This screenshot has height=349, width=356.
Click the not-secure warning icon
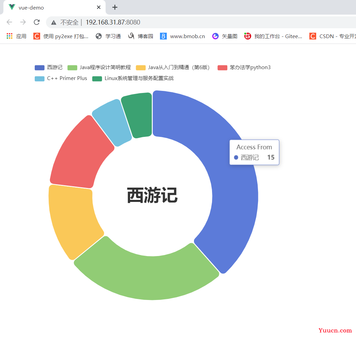tap(54, 22)
